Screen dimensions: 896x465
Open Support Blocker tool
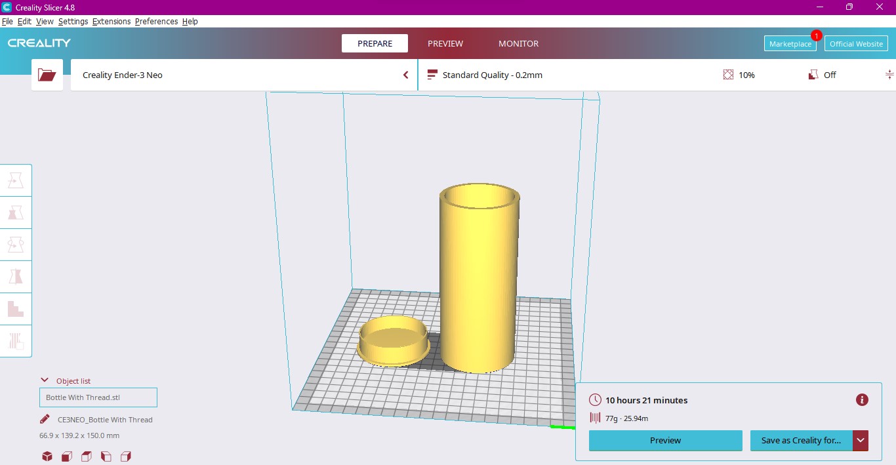[x=16, y=341]
